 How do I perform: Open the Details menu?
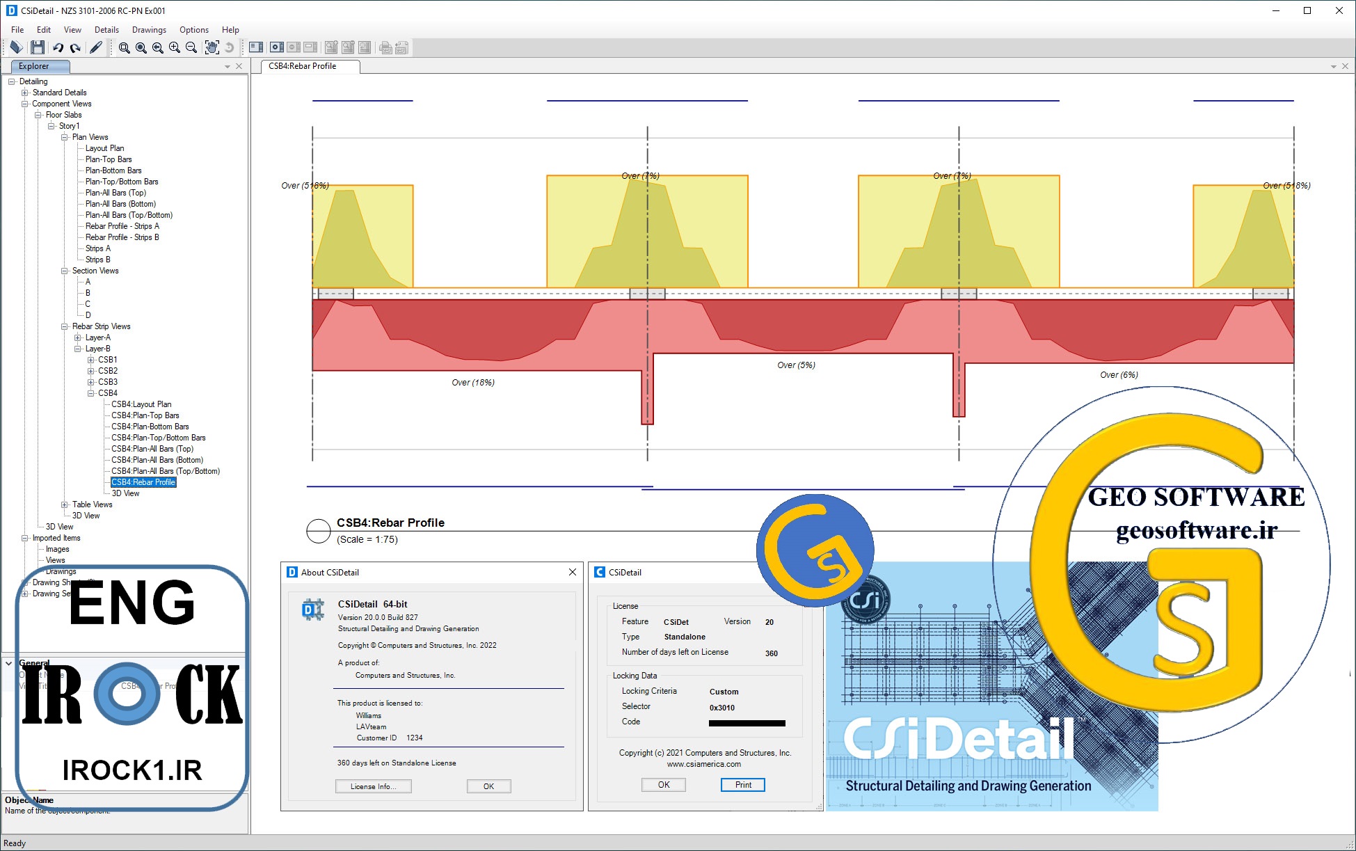coord(106,30)
